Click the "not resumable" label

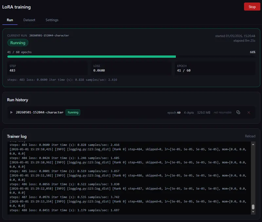point(223,112)
